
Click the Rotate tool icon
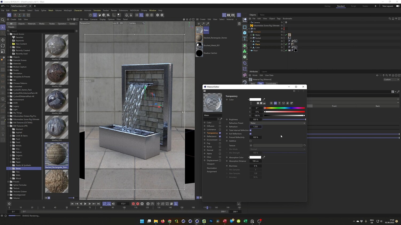click(3, 46)
